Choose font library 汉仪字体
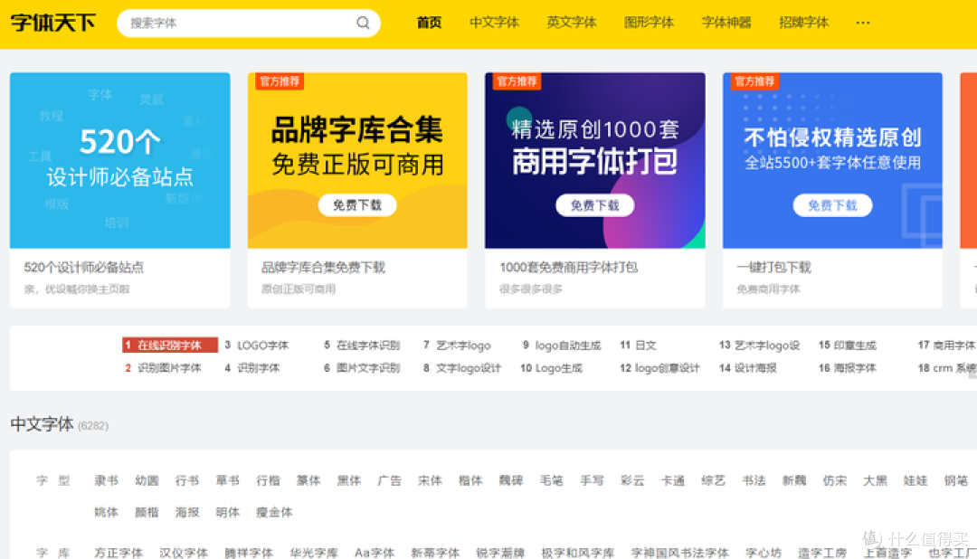This screenshot has width=977, height=559. (x=183, y=553)
